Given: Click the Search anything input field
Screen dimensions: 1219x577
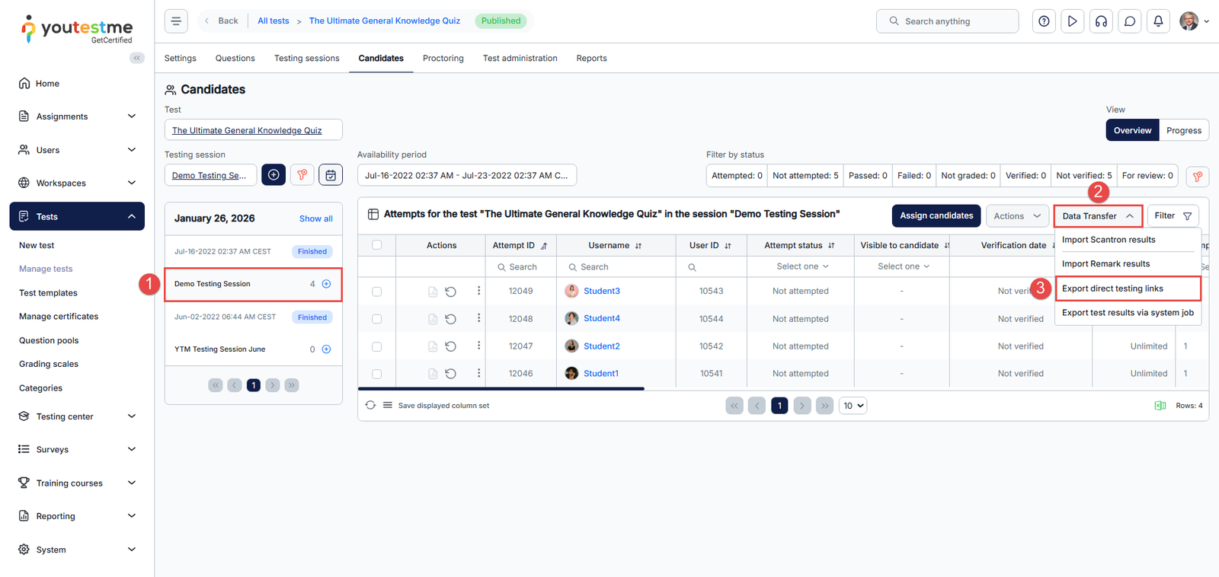Looking at the screenshot, I should [947, 21].
